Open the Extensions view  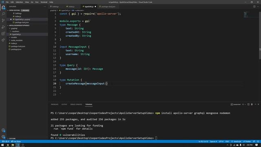[x=3, y=33]
